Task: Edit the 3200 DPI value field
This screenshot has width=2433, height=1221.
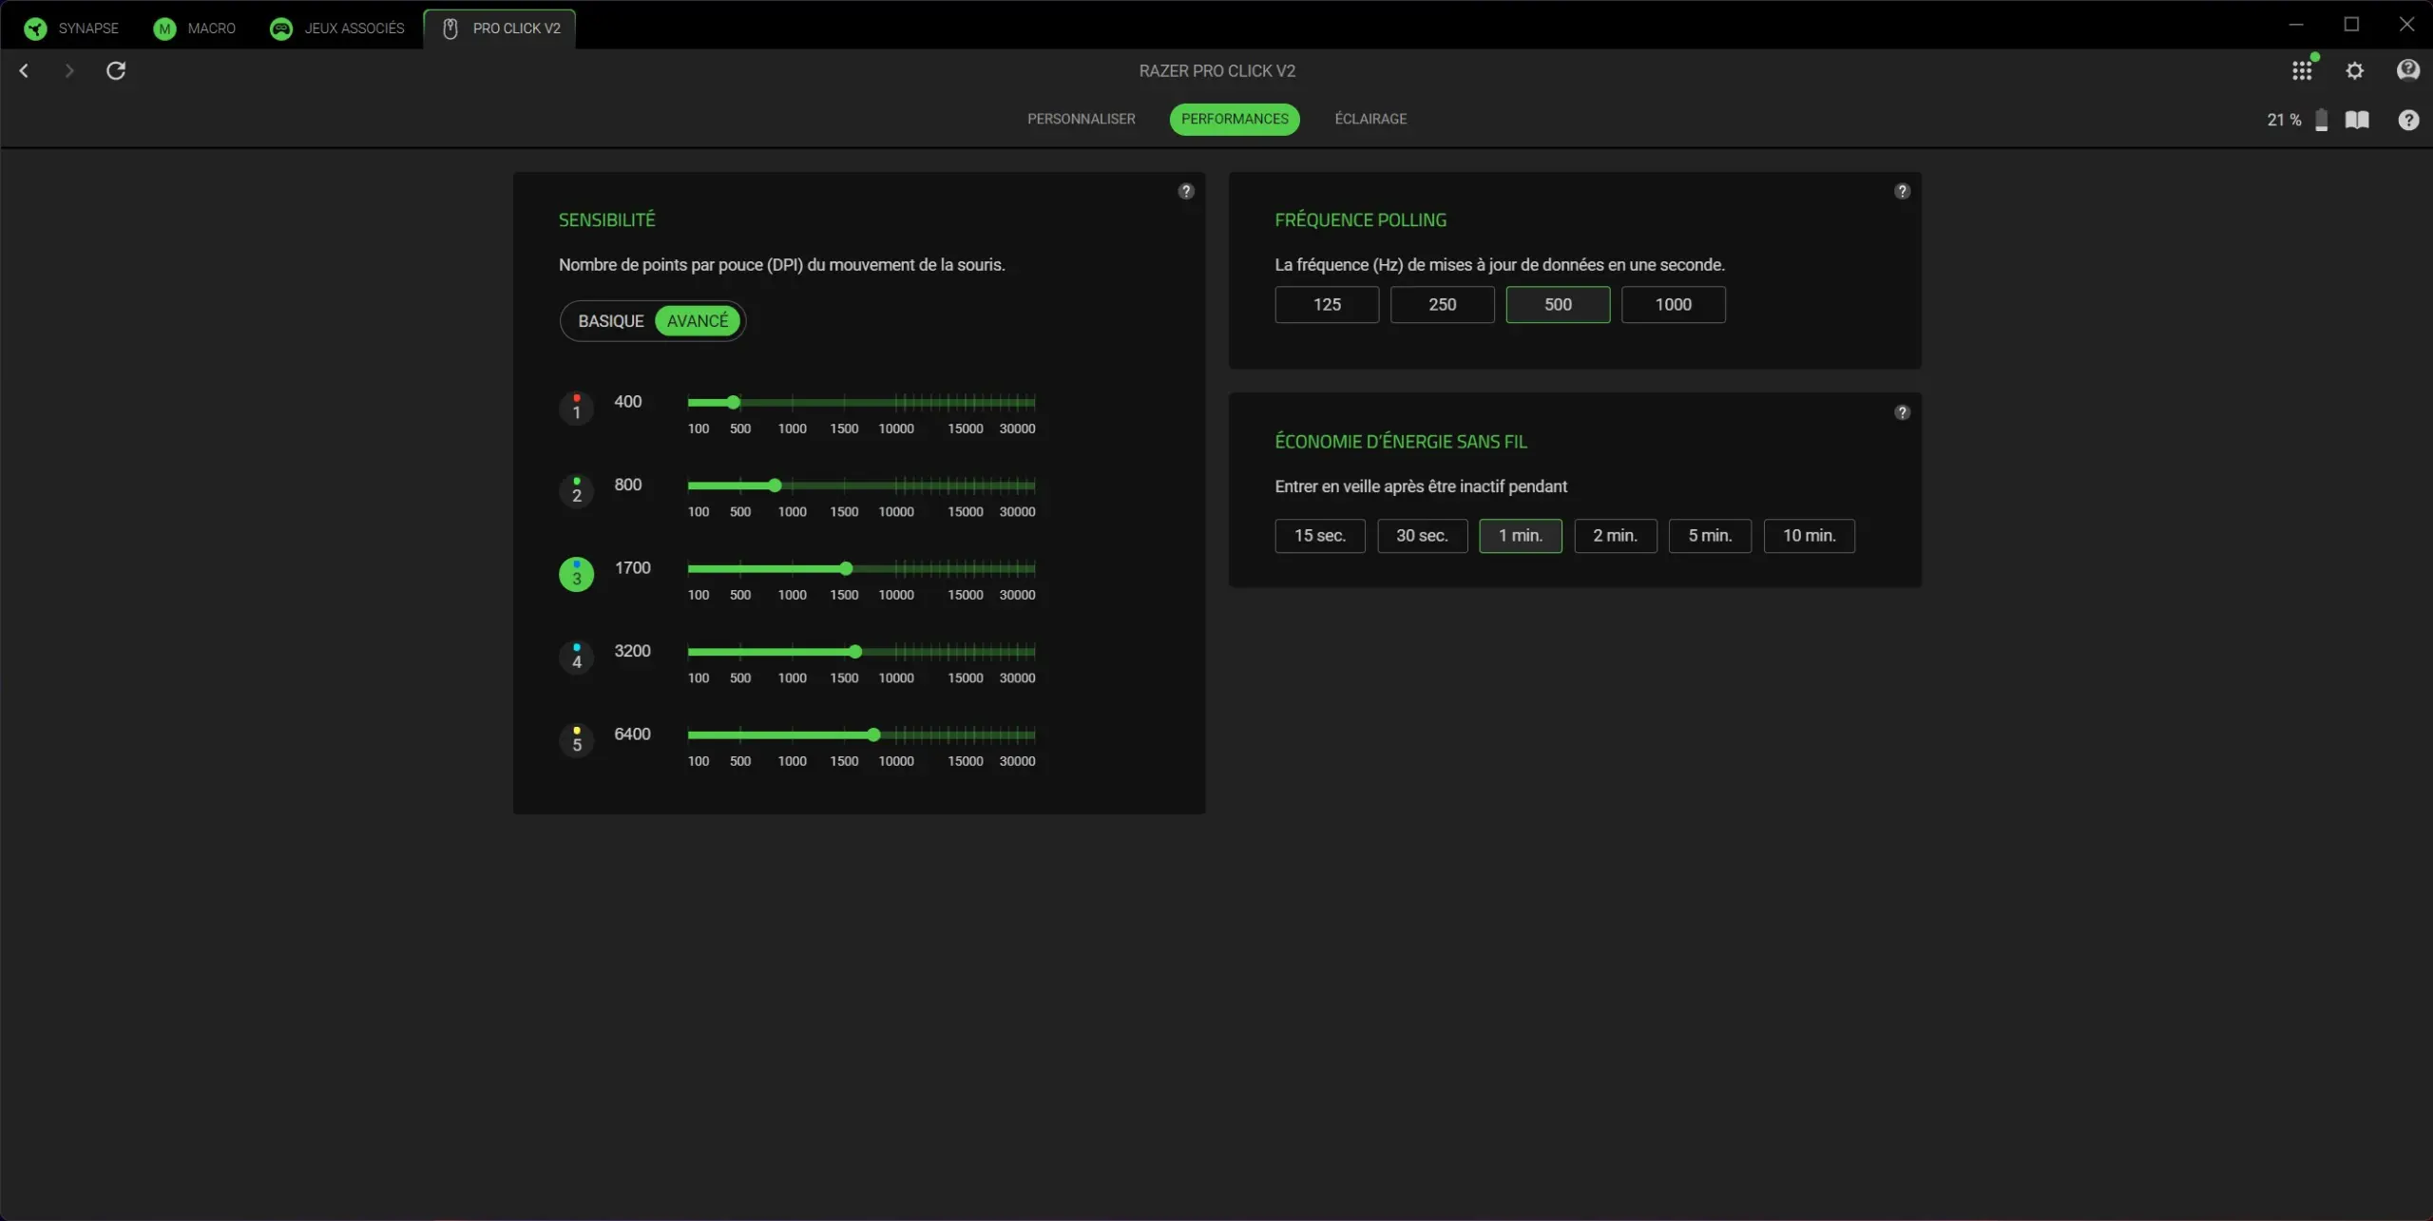Action: [633, 651]
